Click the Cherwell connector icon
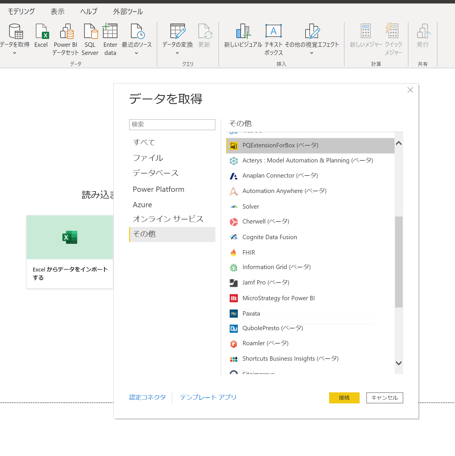 tap(233, 222)
